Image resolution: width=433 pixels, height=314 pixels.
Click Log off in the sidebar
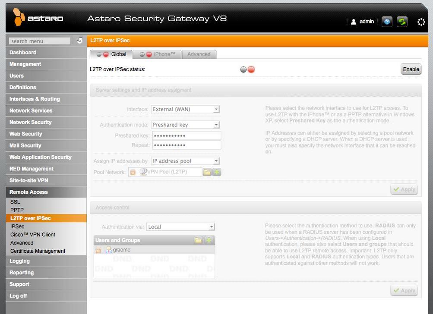click(x=46, y=296)
